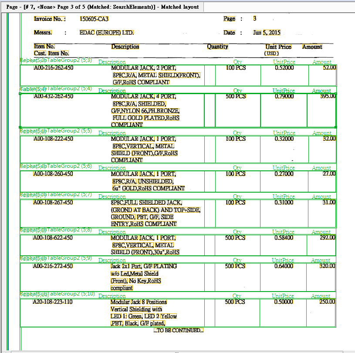The height and width of the screenshot is (353, 355).
Task: Click 500 PCS quantity in the A00-432-262-450 row
Action: pyautogui.click(x=236, y=96)
